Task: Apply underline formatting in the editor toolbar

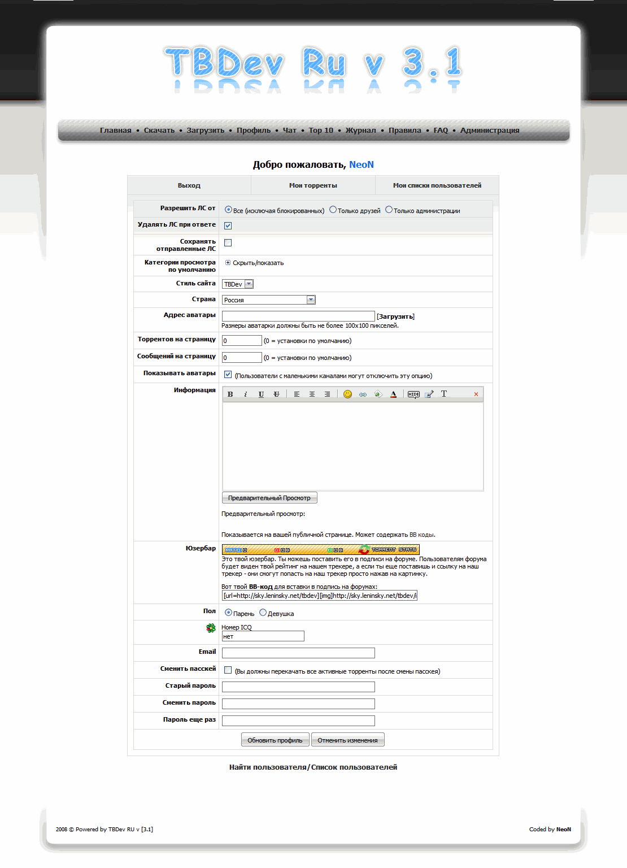Action: [x=261, y=394]
